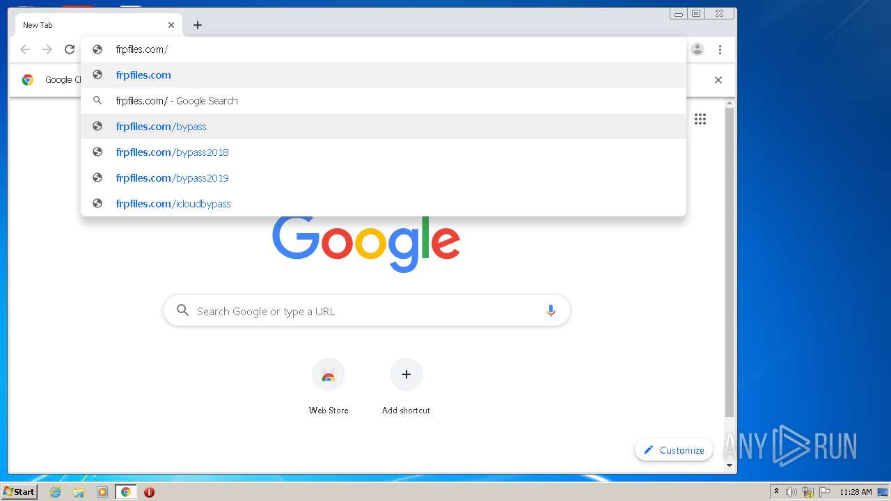Choose the frpfiles.com/bypass2019 suggestion
Viewport: 891px width, 501px height.
[x=384, y=178]
